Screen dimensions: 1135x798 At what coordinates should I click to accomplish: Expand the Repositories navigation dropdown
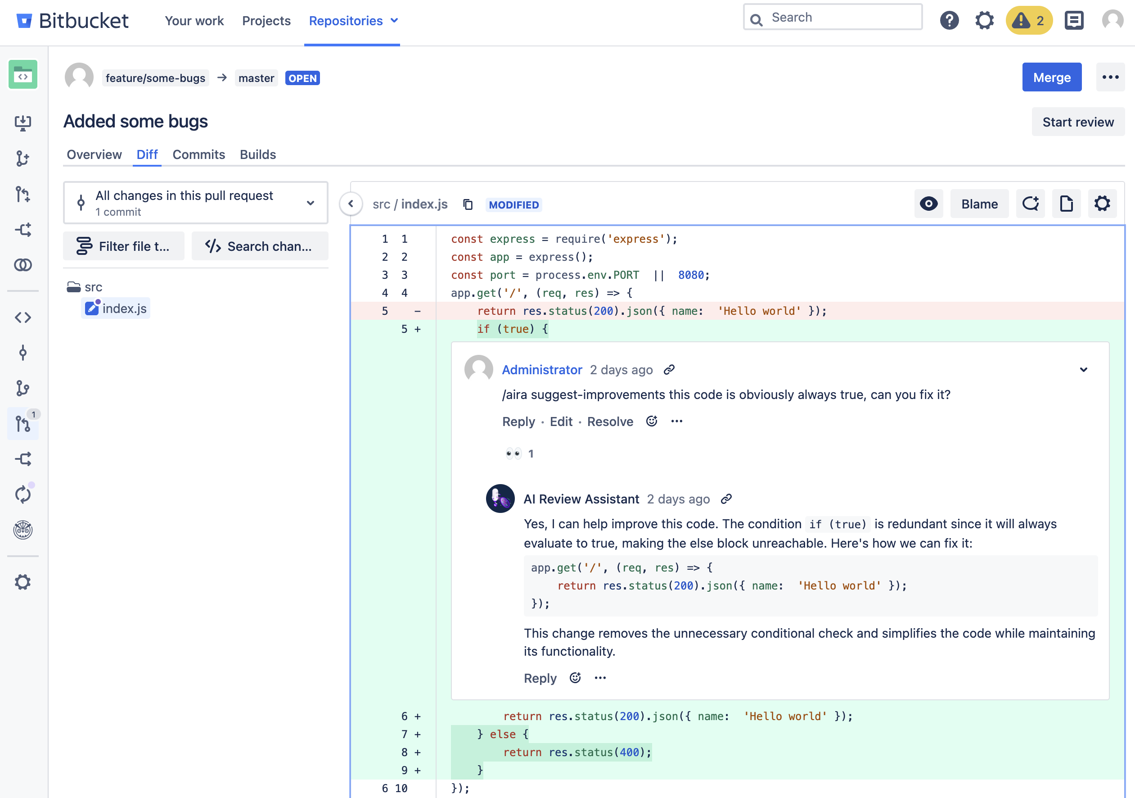pyautogui.click(x=353, y=21)
